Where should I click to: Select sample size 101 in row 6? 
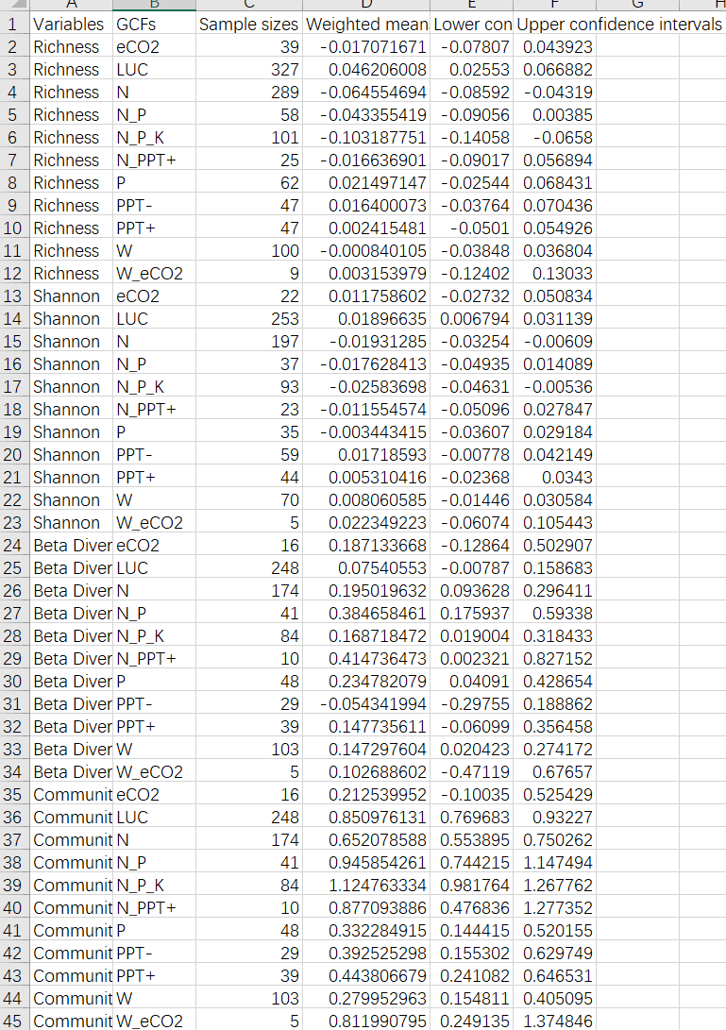point(249,138)
